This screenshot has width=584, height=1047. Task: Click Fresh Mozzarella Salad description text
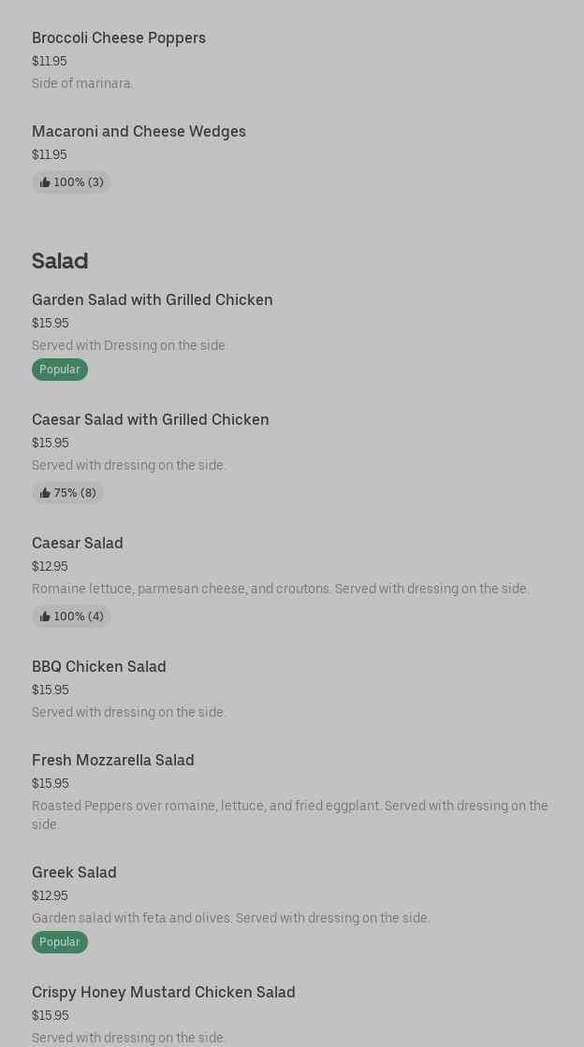click(290, 814)
